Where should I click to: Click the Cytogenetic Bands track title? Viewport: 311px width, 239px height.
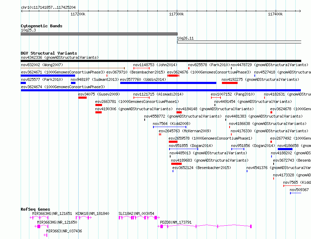point(42,26)
